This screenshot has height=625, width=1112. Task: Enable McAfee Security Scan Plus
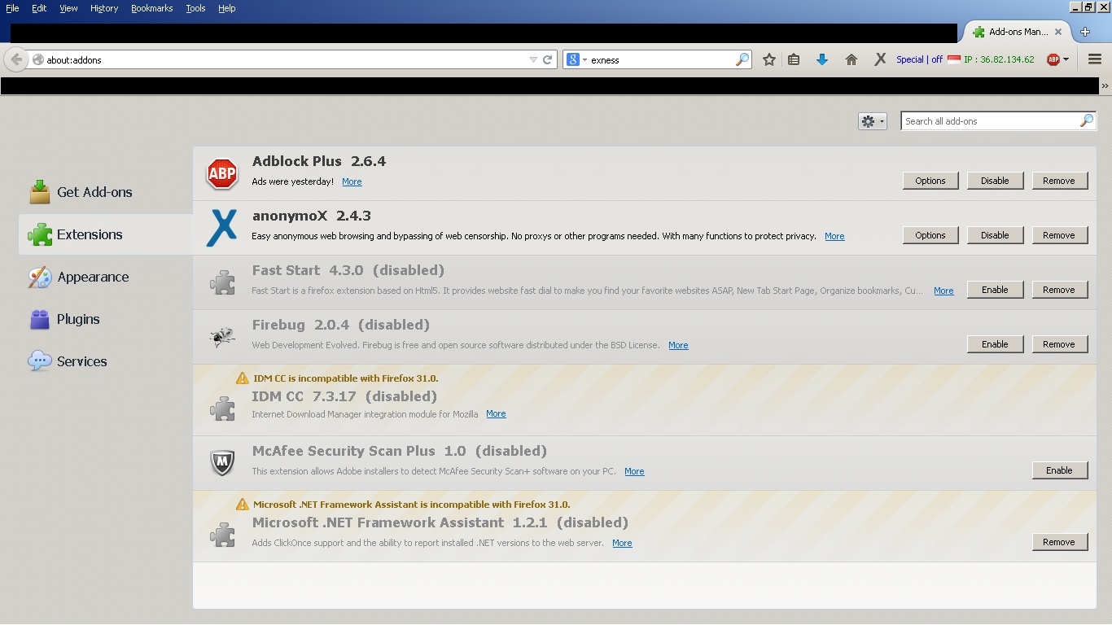point(1058,470)
